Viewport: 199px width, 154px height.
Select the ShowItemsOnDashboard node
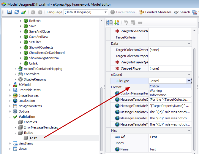click(47, 53)
